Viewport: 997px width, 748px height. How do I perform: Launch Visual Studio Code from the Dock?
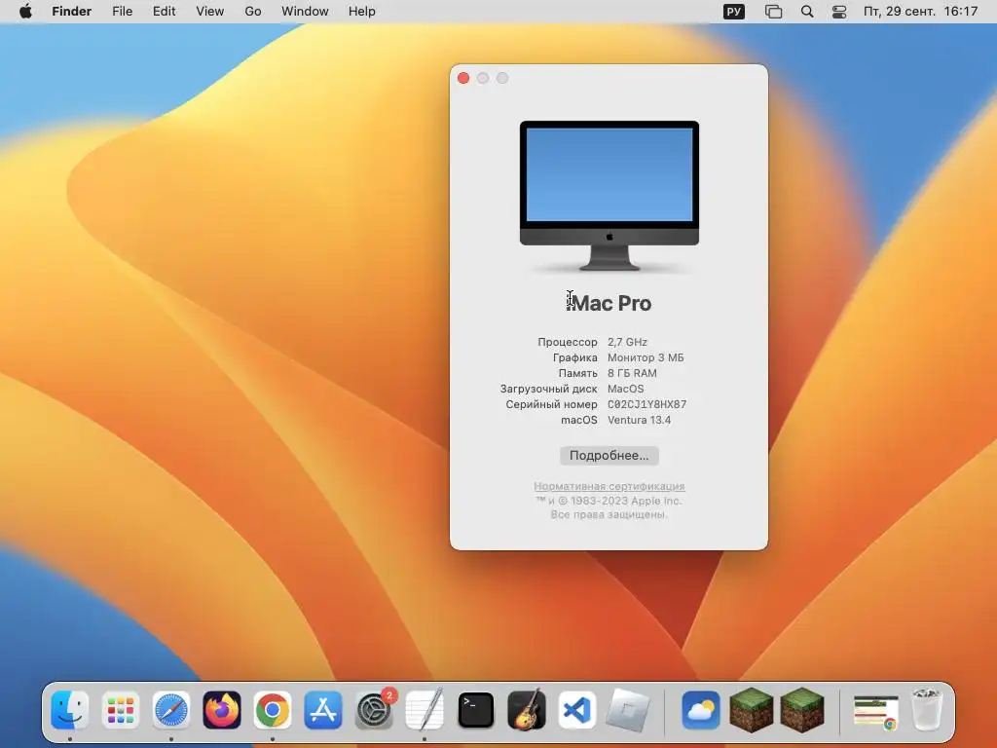click(x=576, y=710)
